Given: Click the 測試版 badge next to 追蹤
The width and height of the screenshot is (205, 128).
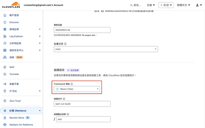Looking at the screenshot, I should 19,57.
